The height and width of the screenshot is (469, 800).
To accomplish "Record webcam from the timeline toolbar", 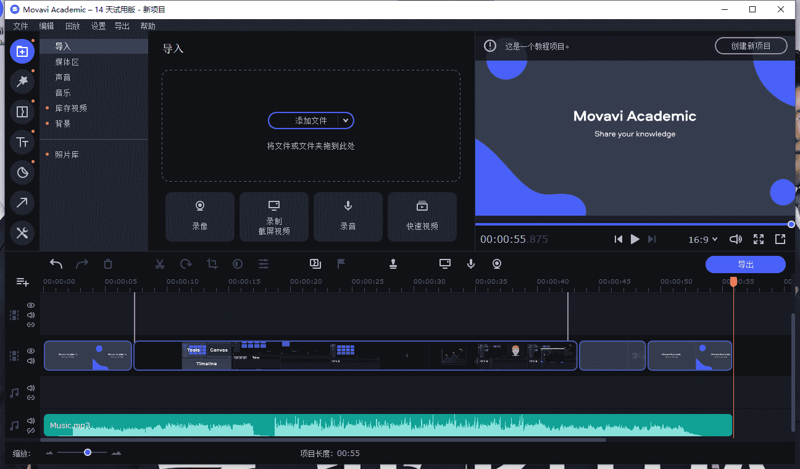I will (497, 264).
